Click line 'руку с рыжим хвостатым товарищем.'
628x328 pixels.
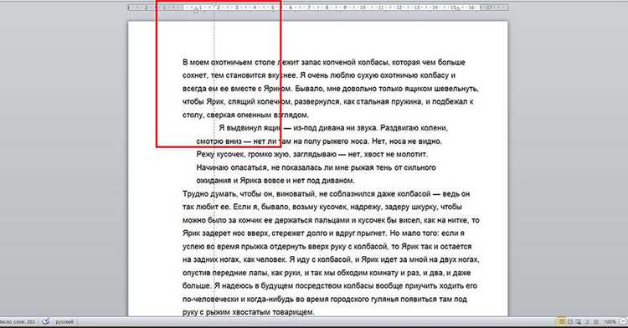tap(249, 312)
